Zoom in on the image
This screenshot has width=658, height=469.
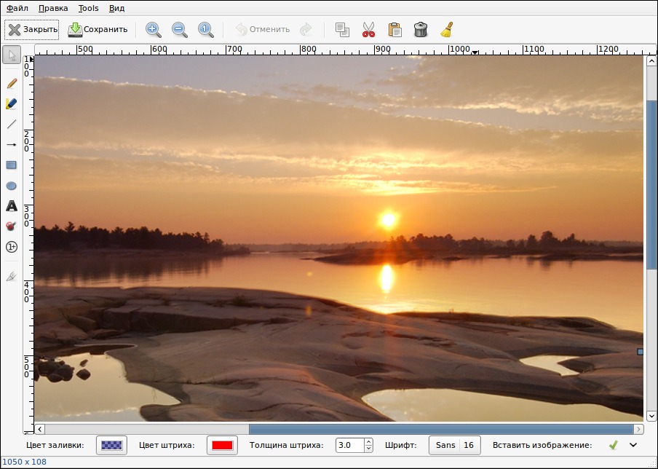pyautogui.click(x=153, y=29)
